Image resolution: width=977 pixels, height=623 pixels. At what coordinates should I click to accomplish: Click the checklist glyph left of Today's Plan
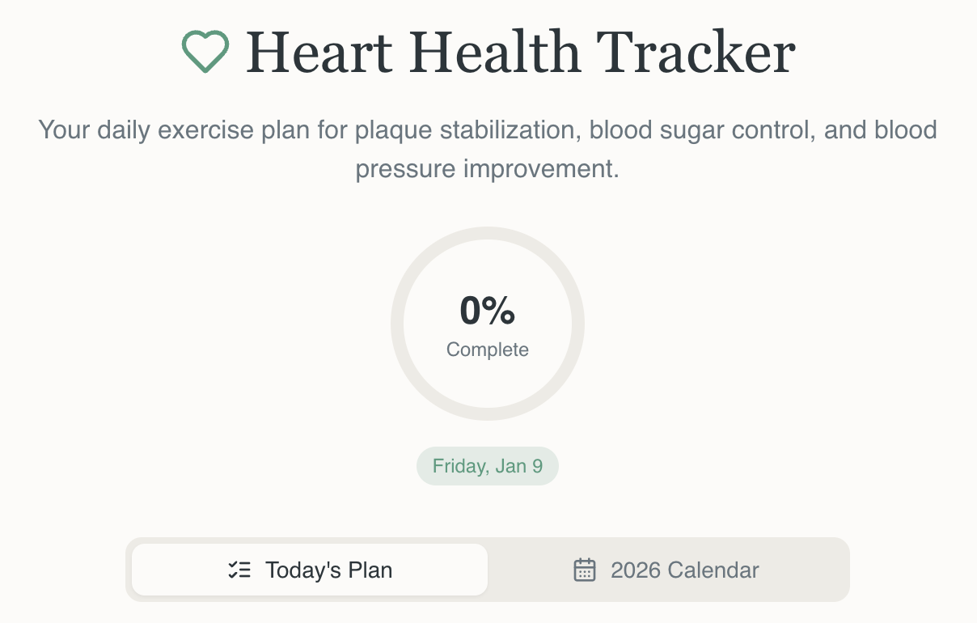click(x=239, y=570)
